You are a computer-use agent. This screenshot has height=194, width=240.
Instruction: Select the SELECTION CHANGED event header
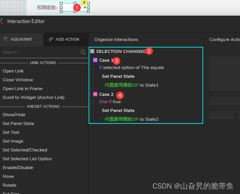pyautogui.click(x=121, y=51)
